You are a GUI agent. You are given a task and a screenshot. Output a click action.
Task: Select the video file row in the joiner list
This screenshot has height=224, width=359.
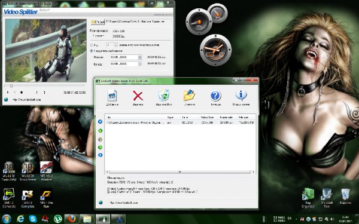(x=181, y=122)
